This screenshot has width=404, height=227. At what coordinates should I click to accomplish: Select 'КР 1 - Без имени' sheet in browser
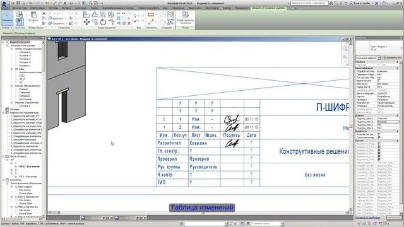point(30,166)
